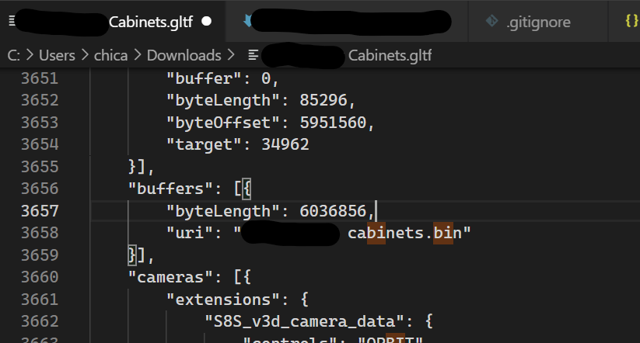Click line number 3656 in the gutter
The width and height of the screenshot is (640, 343).
pyautogui.click(x=40, y=189)
